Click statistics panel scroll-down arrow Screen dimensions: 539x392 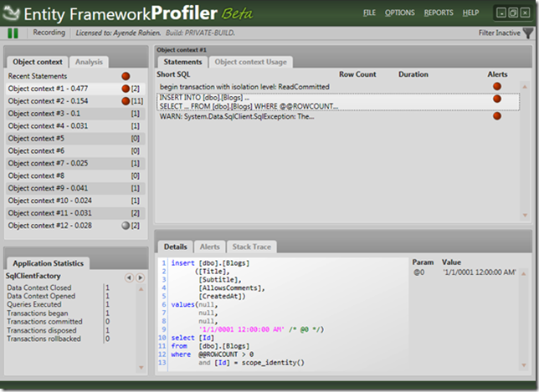[141, 368]
